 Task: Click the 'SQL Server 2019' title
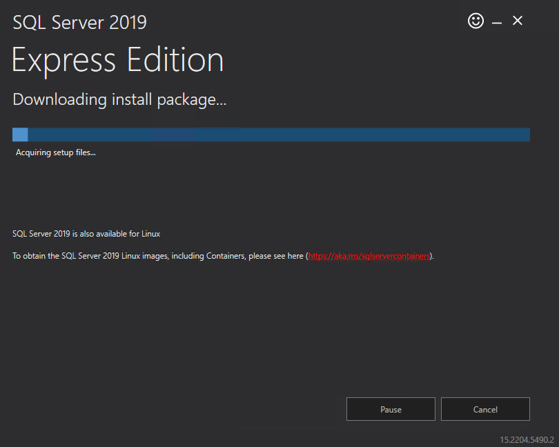(x=79, y=22)
